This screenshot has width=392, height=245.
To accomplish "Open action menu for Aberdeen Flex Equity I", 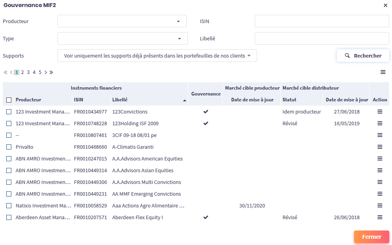I will coord(379,218).
